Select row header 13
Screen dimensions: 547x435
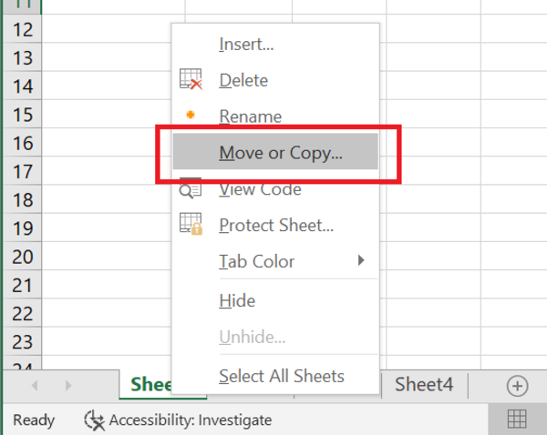(x=22, y=57)
